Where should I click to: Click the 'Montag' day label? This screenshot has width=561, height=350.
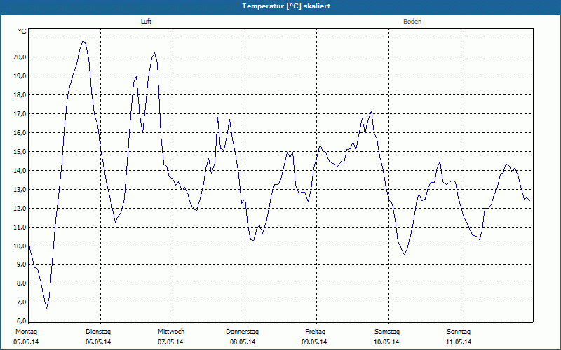(26, 332)
